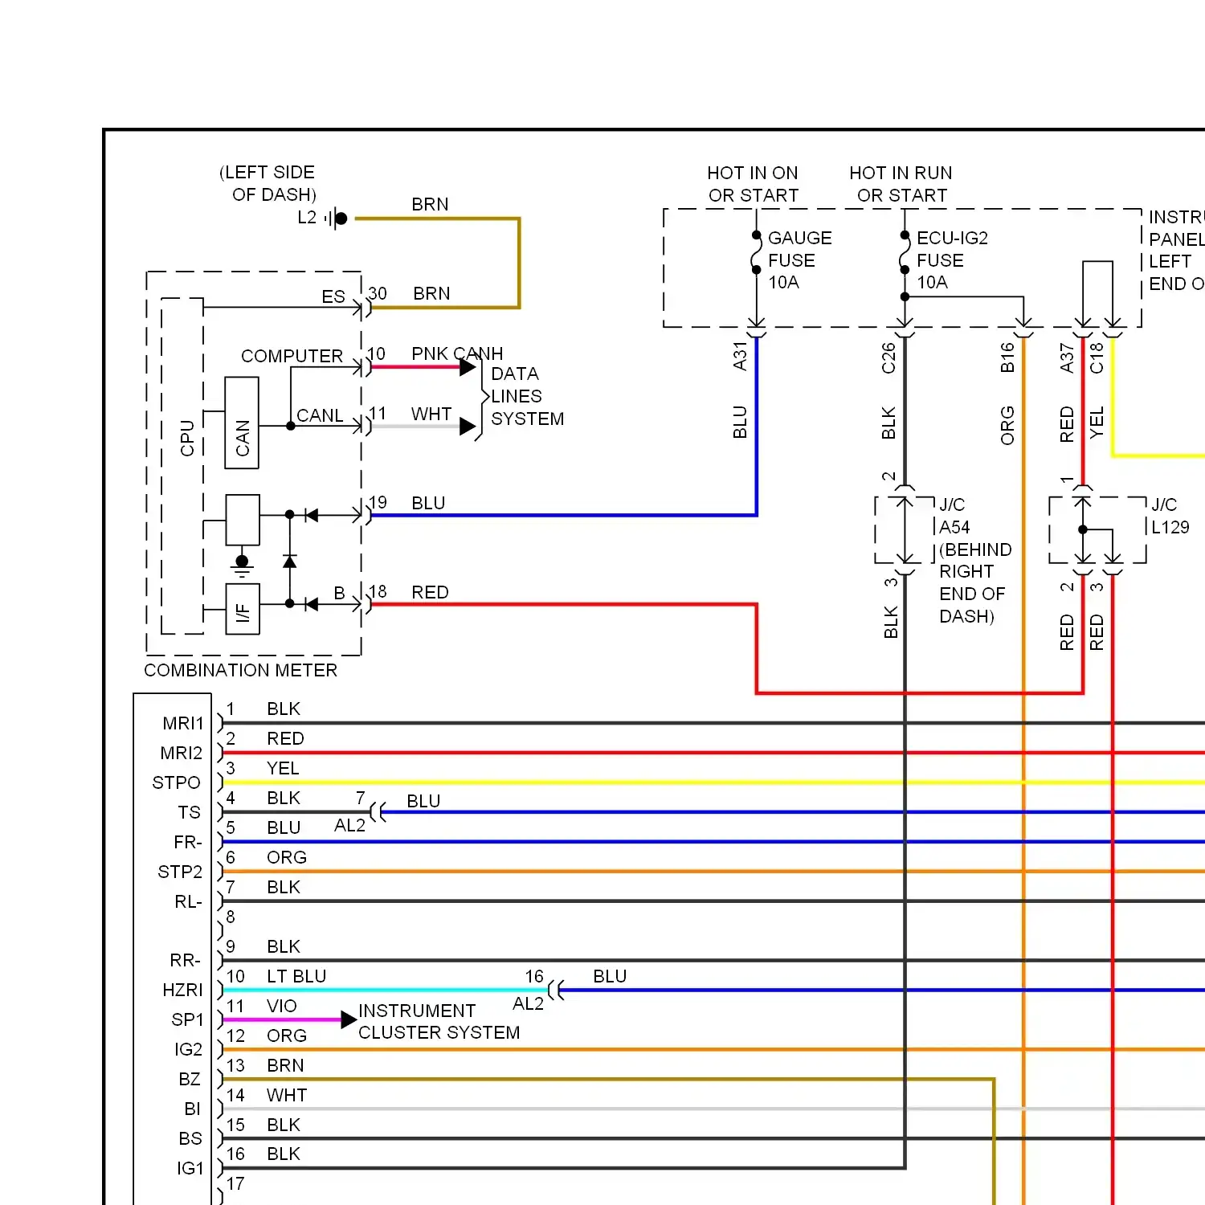The image size is (1205, 1205).
Task: Click the "MRI1" terminal name
Action: 183,724
